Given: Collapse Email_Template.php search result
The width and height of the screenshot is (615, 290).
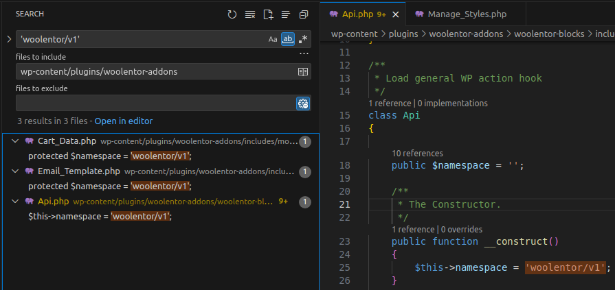Looking at the screenshot, I should tap(16, 171).
